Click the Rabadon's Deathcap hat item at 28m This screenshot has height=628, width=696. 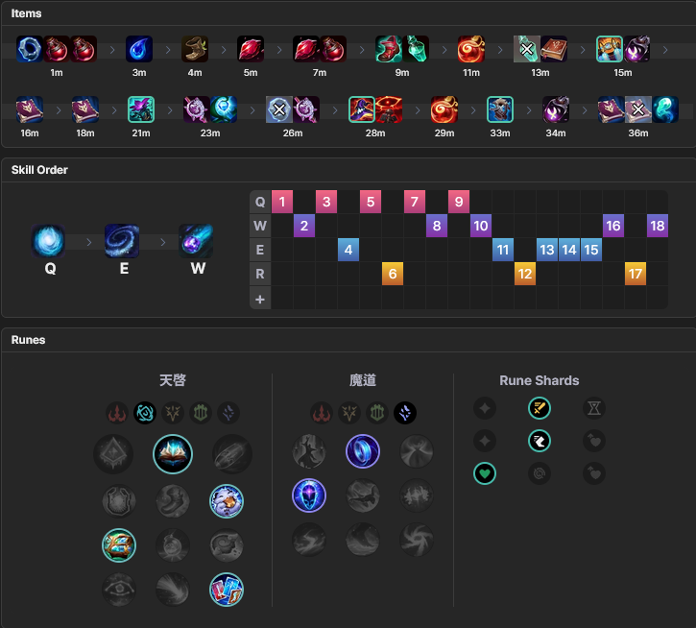(x=362, y=109)
